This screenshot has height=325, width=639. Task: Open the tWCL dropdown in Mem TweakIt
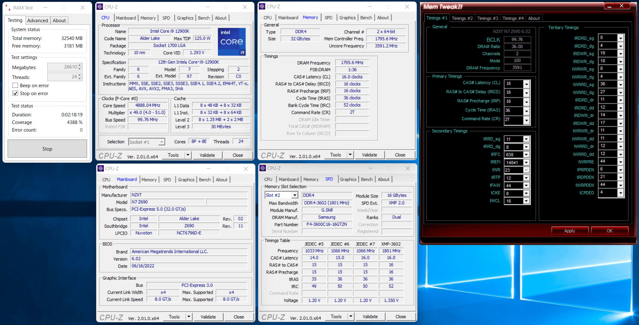526,201
